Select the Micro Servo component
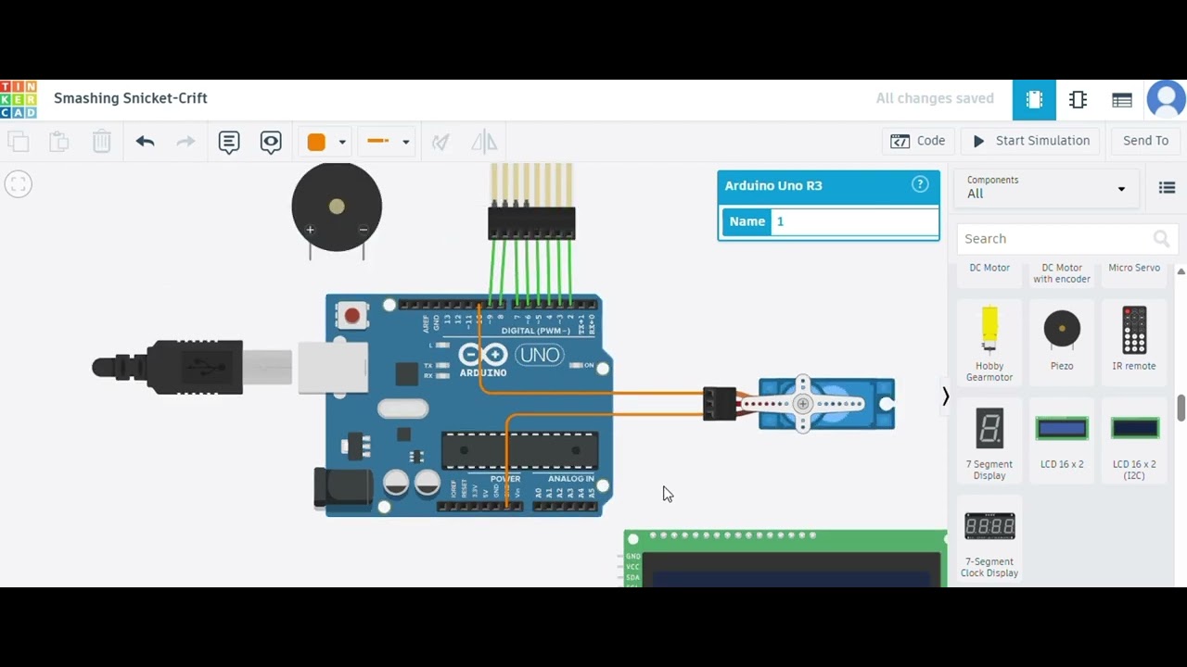The height and width of the screenshot is (667, 1187). coord(1134,269)
